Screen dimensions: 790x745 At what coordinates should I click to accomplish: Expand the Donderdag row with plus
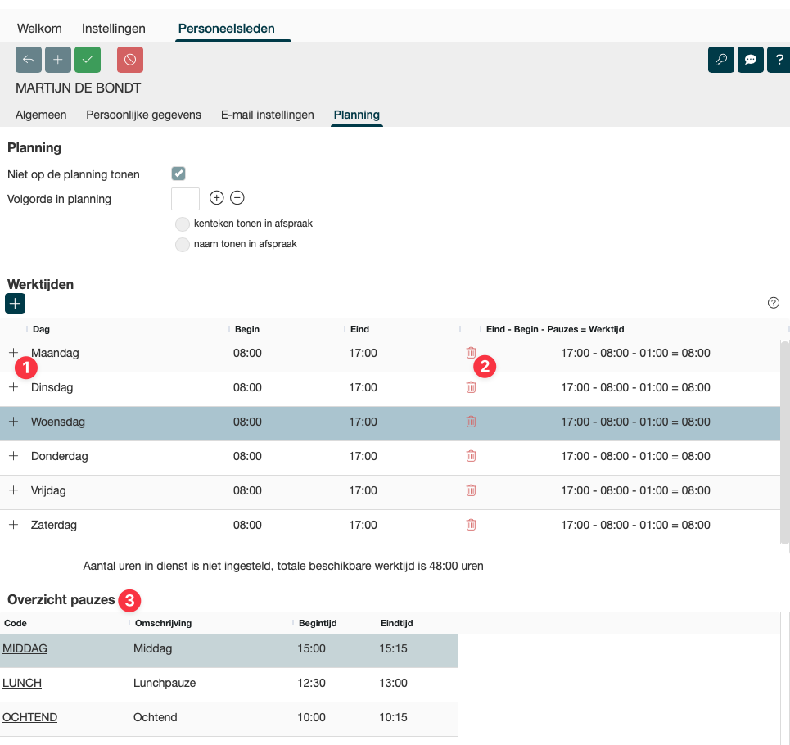(13, 456)
